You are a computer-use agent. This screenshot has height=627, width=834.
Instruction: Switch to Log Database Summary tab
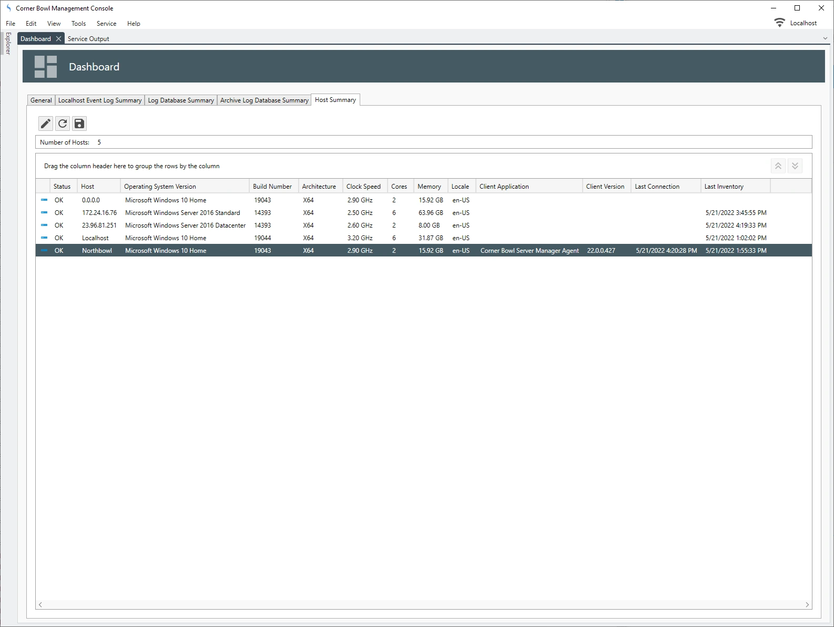(181, 100)
